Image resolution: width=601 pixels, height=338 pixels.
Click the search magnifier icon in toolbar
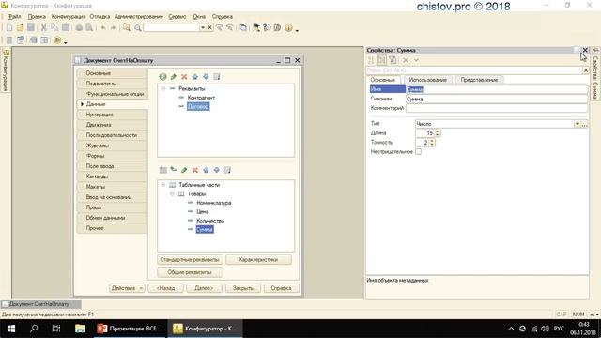138,27
